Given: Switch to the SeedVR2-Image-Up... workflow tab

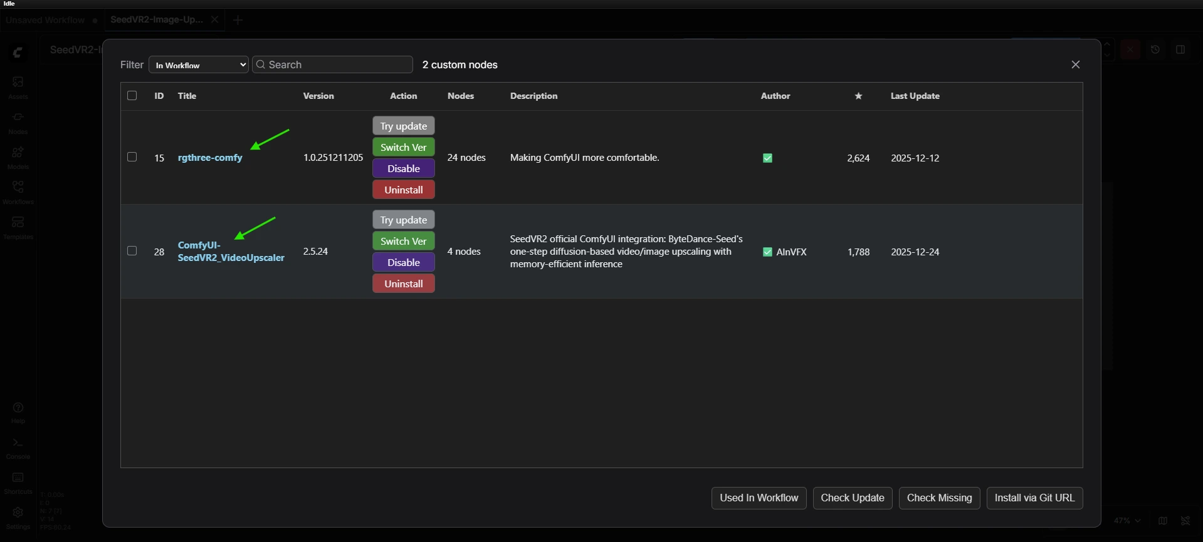Looking at the screenshot, I should click(157, 20).
